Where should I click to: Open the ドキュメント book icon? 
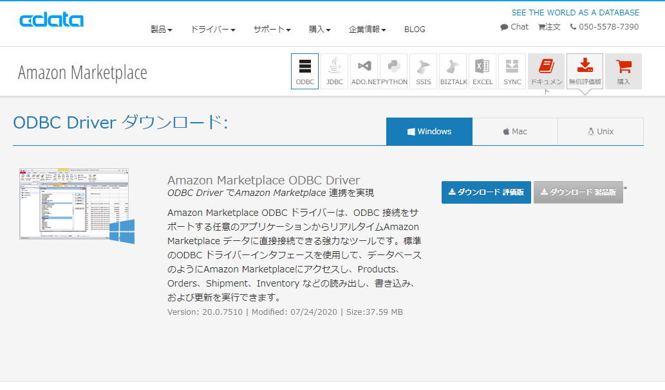click(547, 71)
